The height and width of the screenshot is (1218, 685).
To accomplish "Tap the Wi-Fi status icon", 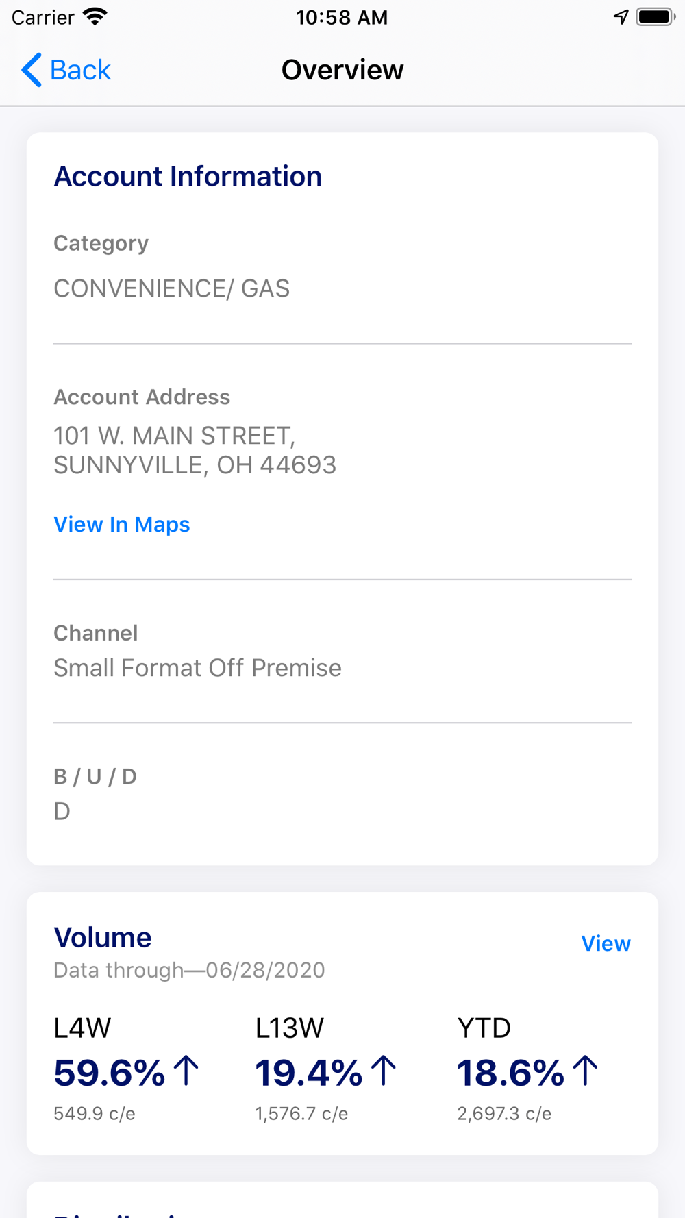I will pos(95,17).
